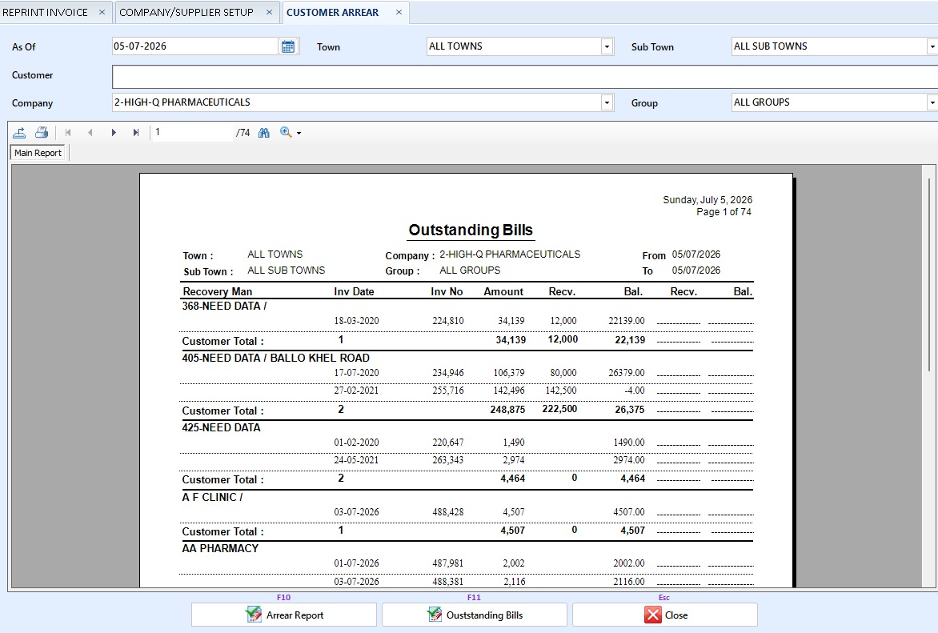Click the Amount column header

tap(503, 291)
